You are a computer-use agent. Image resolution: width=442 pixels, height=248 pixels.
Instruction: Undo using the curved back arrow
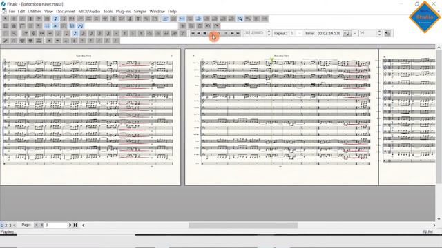coord(208,26)
